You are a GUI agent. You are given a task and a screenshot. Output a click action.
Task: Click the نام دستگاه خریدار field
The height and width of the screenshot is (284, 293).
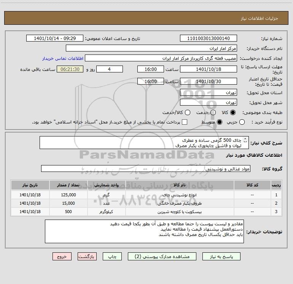(x=151, y=48)
